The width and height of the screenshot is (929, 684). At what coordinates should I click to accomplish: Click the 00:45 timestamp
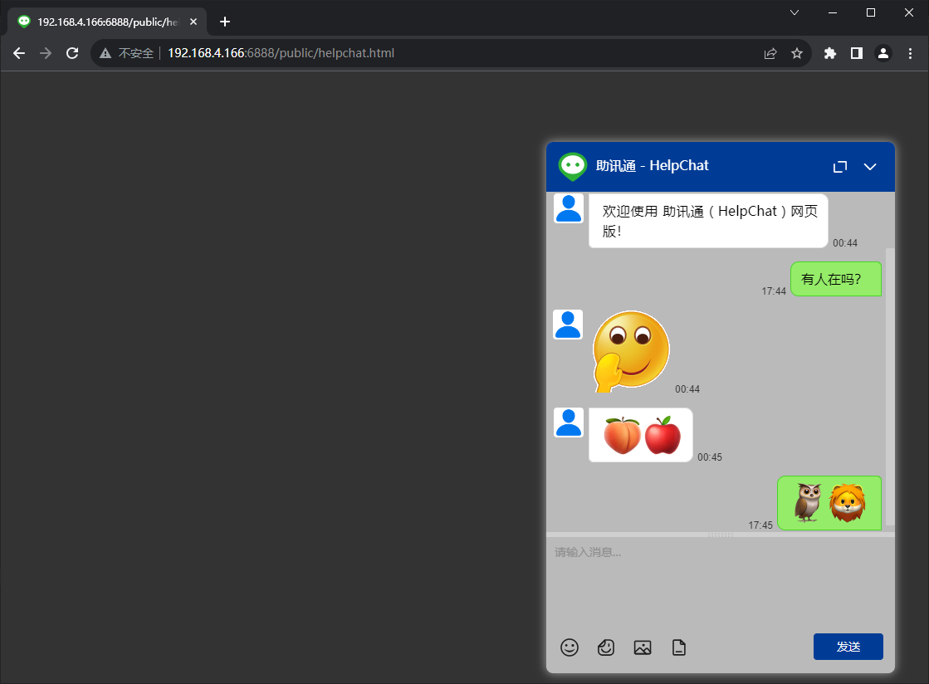pos(710,457)
